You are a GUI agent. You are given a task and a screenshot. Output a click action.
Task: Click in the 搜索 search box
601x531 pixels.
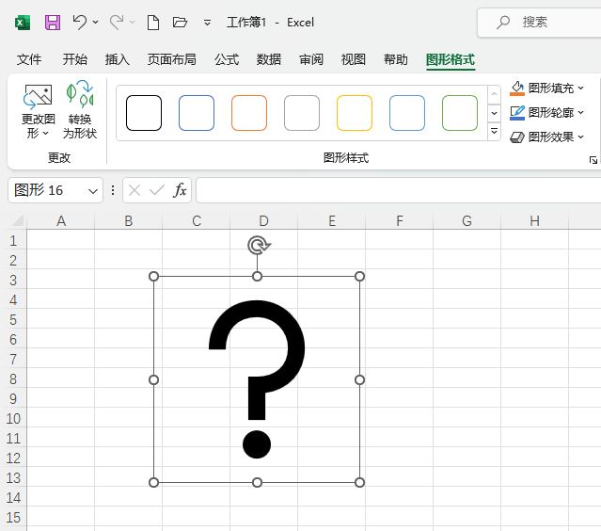[x=541, y=23]
